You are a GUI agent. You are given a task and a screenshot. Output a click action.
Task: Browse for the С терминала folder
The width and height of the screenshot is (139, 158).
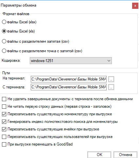point(111,87)
